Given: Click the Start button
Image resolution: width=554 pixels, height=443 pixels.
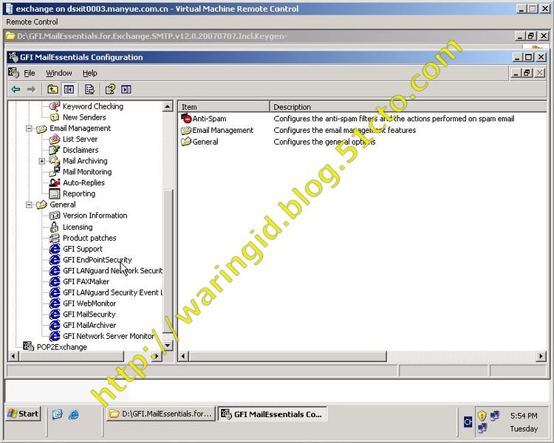Looking at the screenshot, I should tap(23, 414).
